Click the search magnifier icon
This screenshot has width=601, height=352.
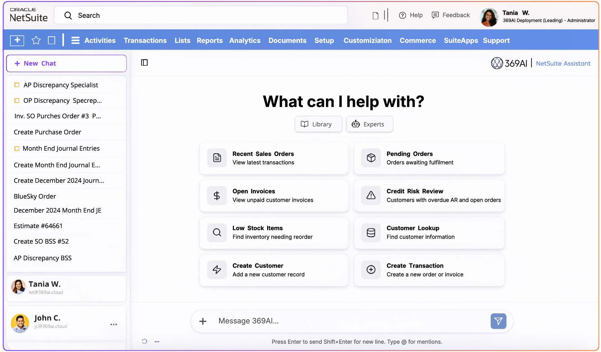point(68,16)
